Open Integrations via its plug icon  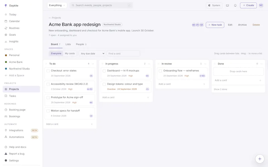click(6, 130)
